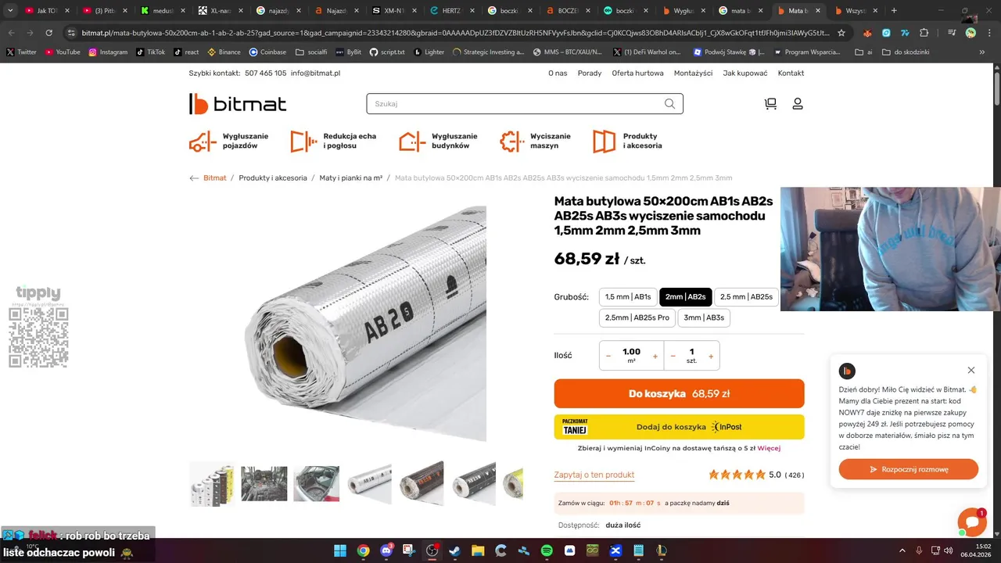Click the search magnifier icon
1001x563 pixels.
point(669,104)
